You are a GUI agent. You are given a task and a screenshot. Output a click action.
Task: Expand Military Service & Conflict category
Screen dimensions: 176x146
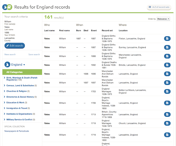click(x=19, y=120)
